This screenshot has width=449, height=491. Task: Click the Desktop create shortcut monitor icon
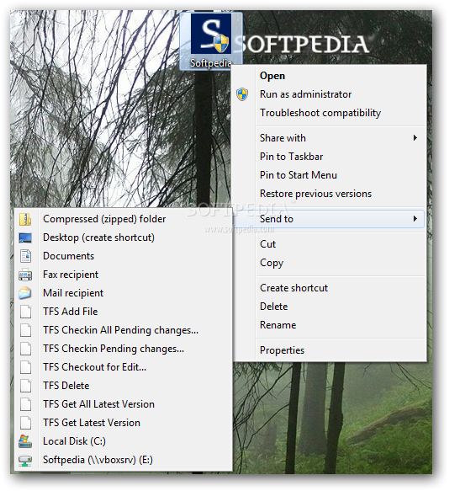25,237
